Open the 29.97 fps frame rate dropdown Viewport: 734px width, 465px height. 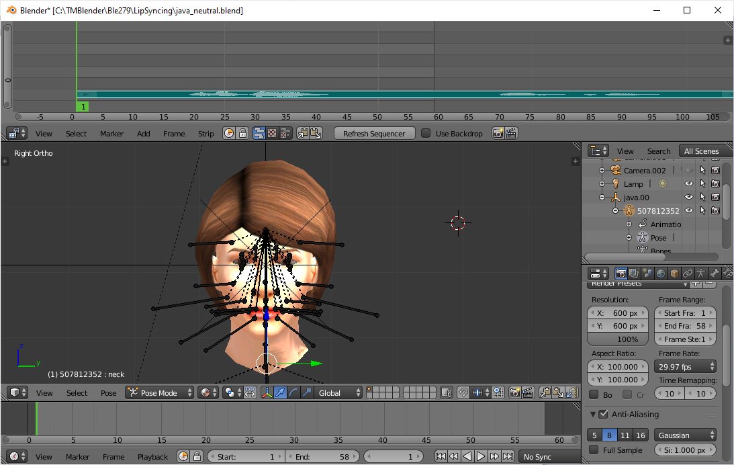686,367
